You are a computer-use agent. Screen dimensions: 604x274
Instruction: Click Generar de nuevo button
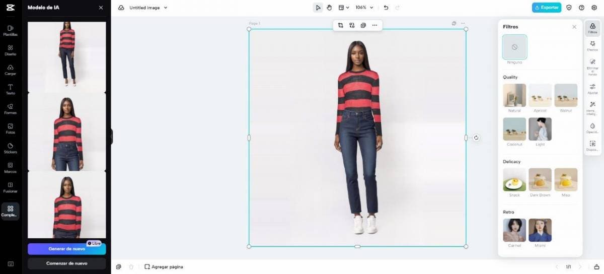[66, 249]
